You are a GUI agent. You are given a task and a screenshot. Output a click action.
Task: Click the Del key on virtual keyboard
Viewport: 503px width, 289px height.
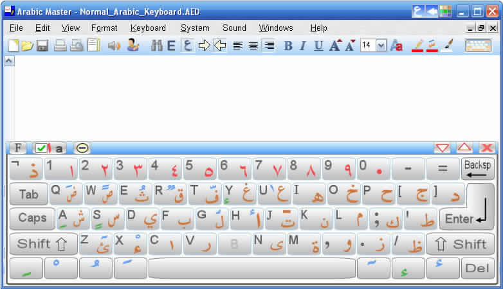click(x=477, y=268)
